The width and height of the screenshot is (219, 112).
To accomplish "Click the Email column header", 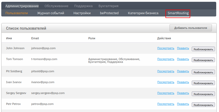I will click(35, 38).
